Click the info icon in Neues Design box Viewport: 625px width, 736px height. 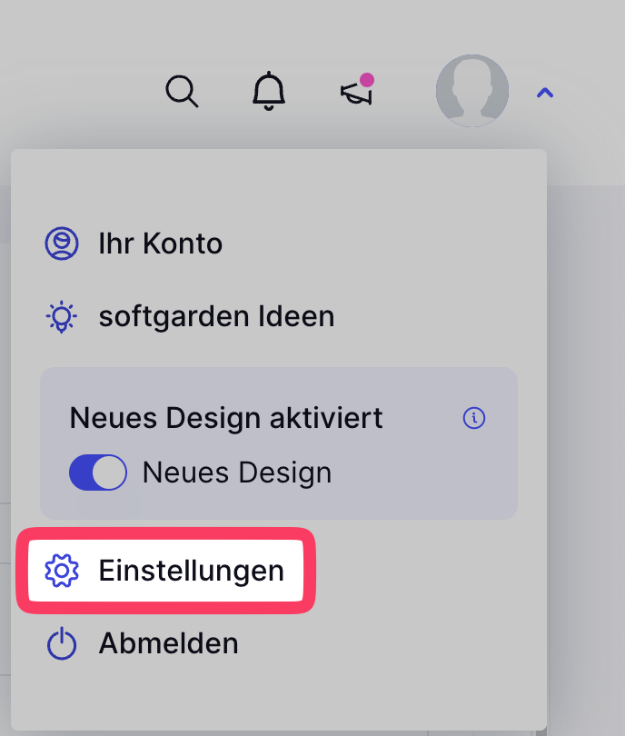click(x=474, y=418)
